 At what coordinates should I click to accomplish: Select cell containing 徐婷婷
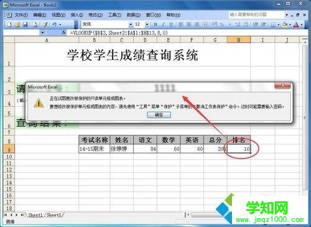(x=122, y=149)
